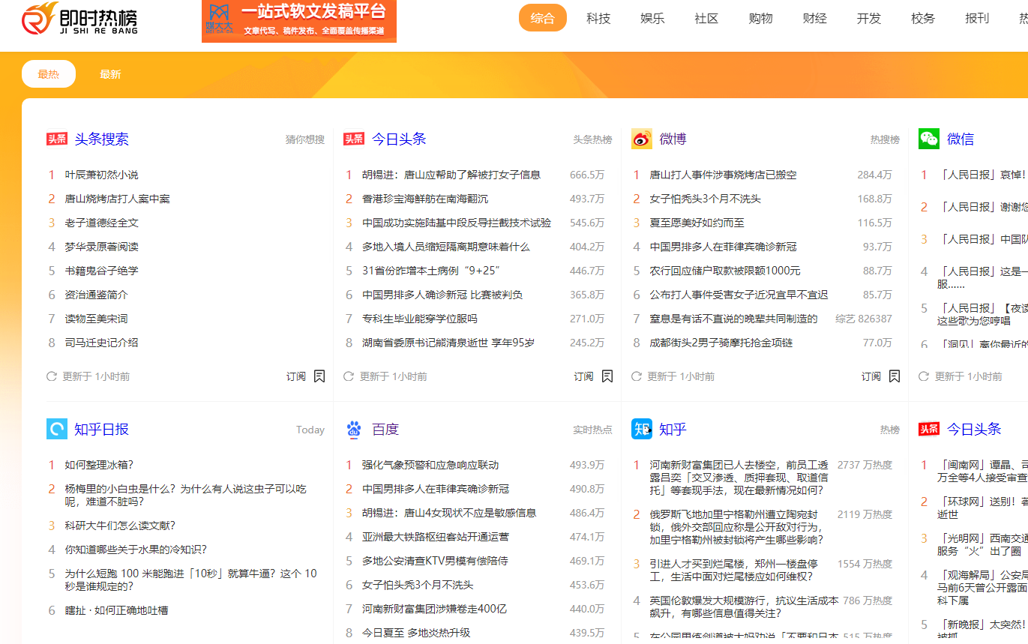Go to the 开发 category tab
Viewport: 1028px width, 644px height.
point(869,18)
